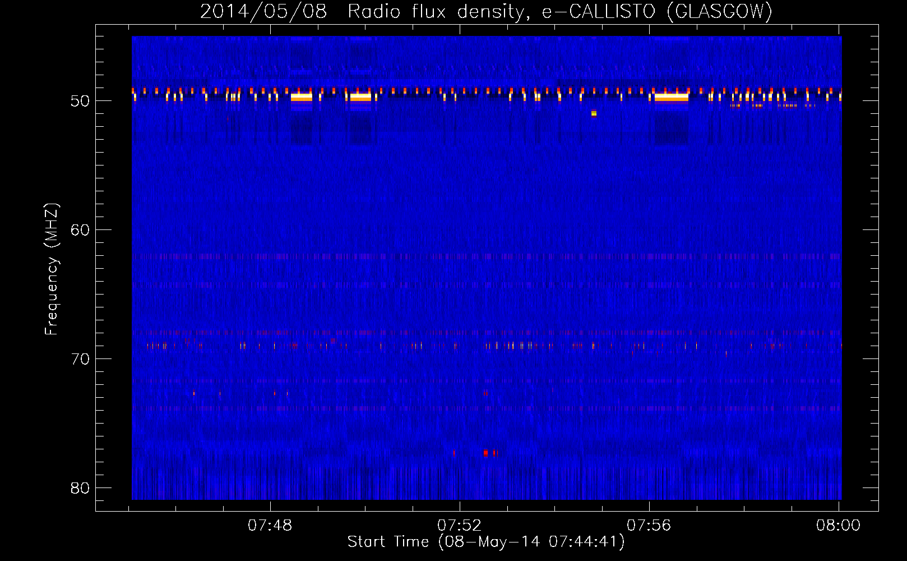Click the 07:52 time tick label

pos(460,526)
